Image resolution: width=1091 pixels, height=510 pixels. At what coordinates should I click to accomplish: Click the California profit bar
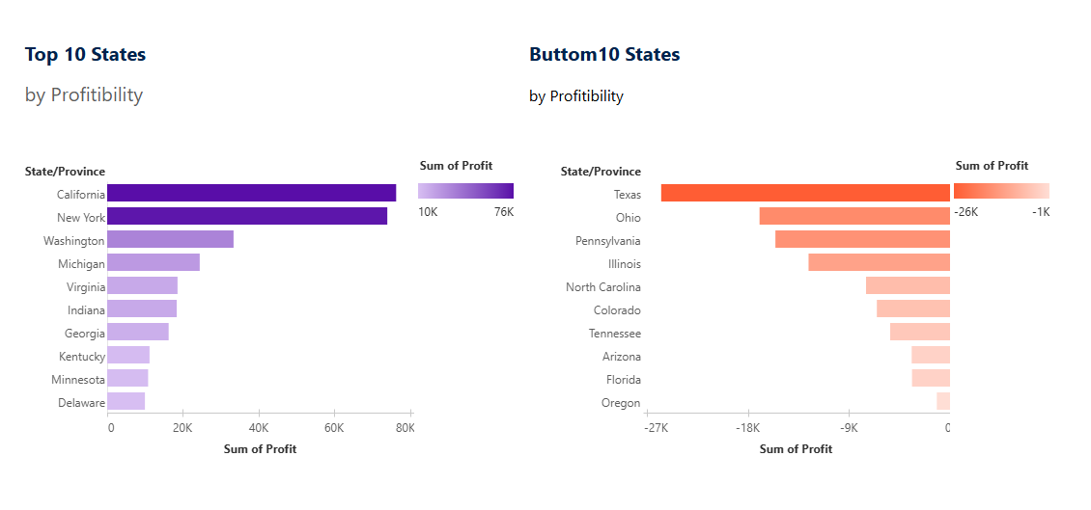tap(251, 193)
